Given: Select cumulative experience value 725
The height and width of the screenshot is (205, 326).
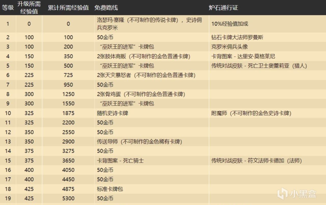Looking at the screenshot, I should [x=68, y=75].
